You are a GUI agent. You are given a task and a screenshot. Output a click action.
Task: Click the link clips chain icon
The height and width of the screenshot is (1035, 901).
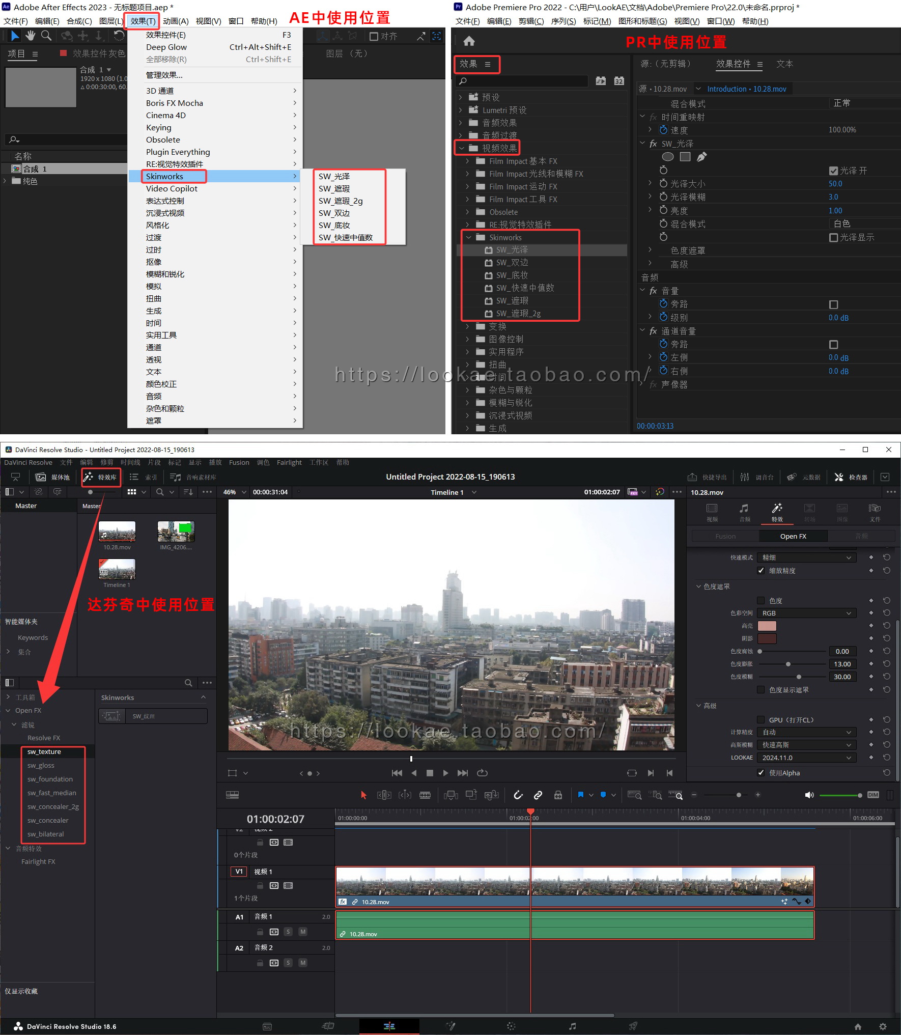click(538, 795)
